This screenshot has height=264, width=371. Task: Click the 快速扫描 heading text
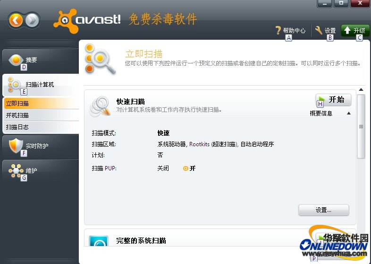click(131, 102)
